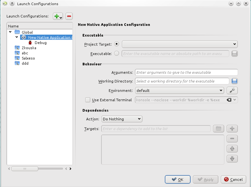
Task: Click the move dependency down arrow
Action: 232,159
